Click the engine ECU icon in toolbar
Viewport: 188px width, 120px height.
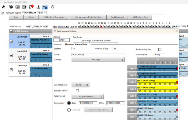pyautogui.click(x=53, y=7)
